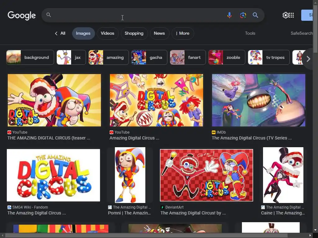Click the blue search magnifier button
This screenshot has width=318, height=238.
(x=255, y=15)
